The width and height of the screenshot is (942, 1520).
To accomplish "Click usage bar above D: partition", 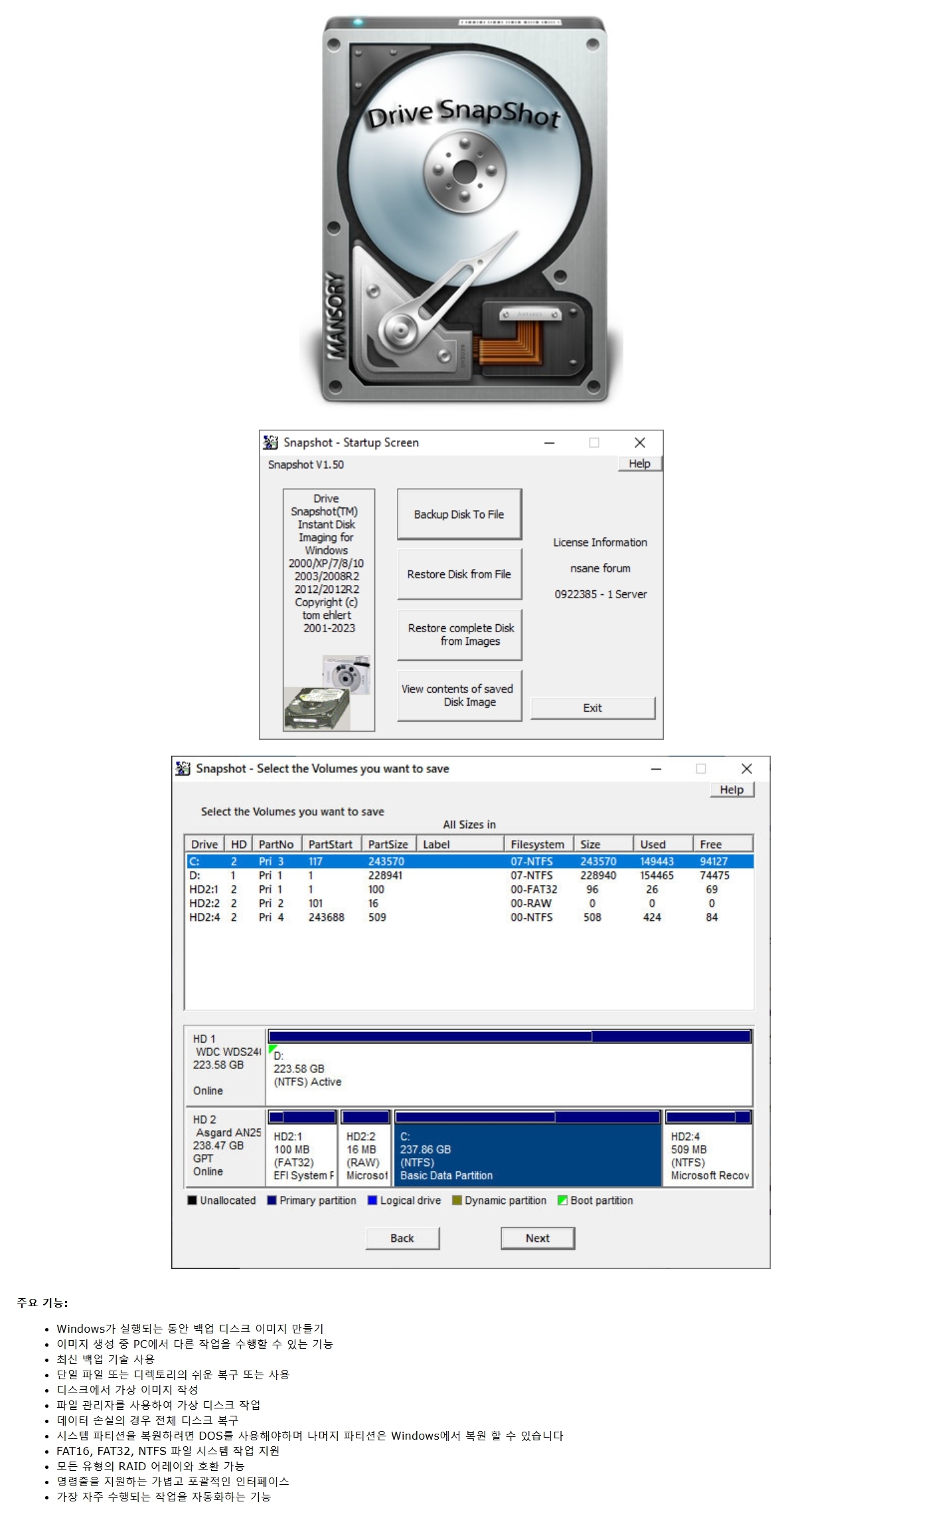I will 510,1037.
